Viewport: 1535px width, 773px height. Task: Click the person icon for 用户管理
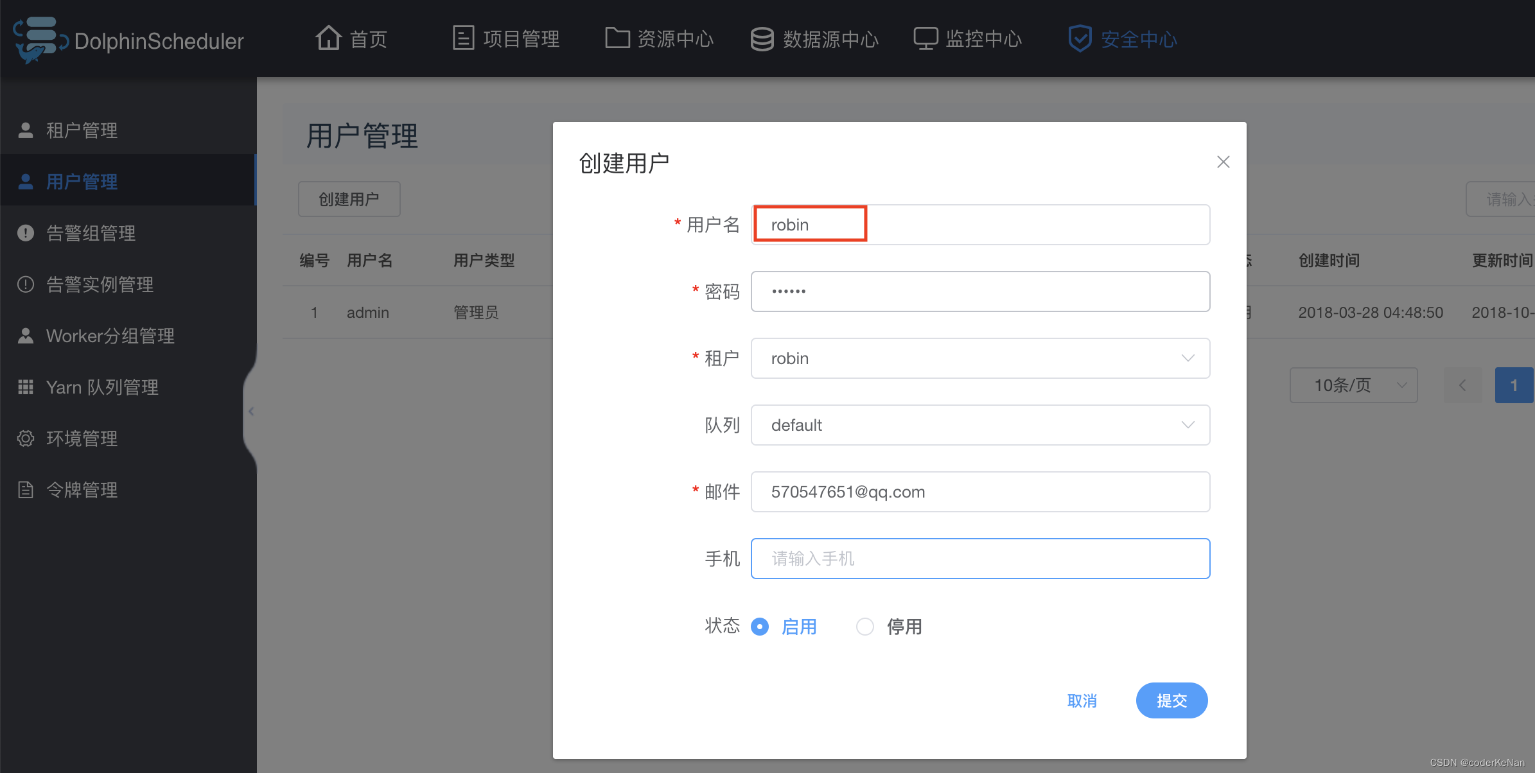(x=26, y=182)
